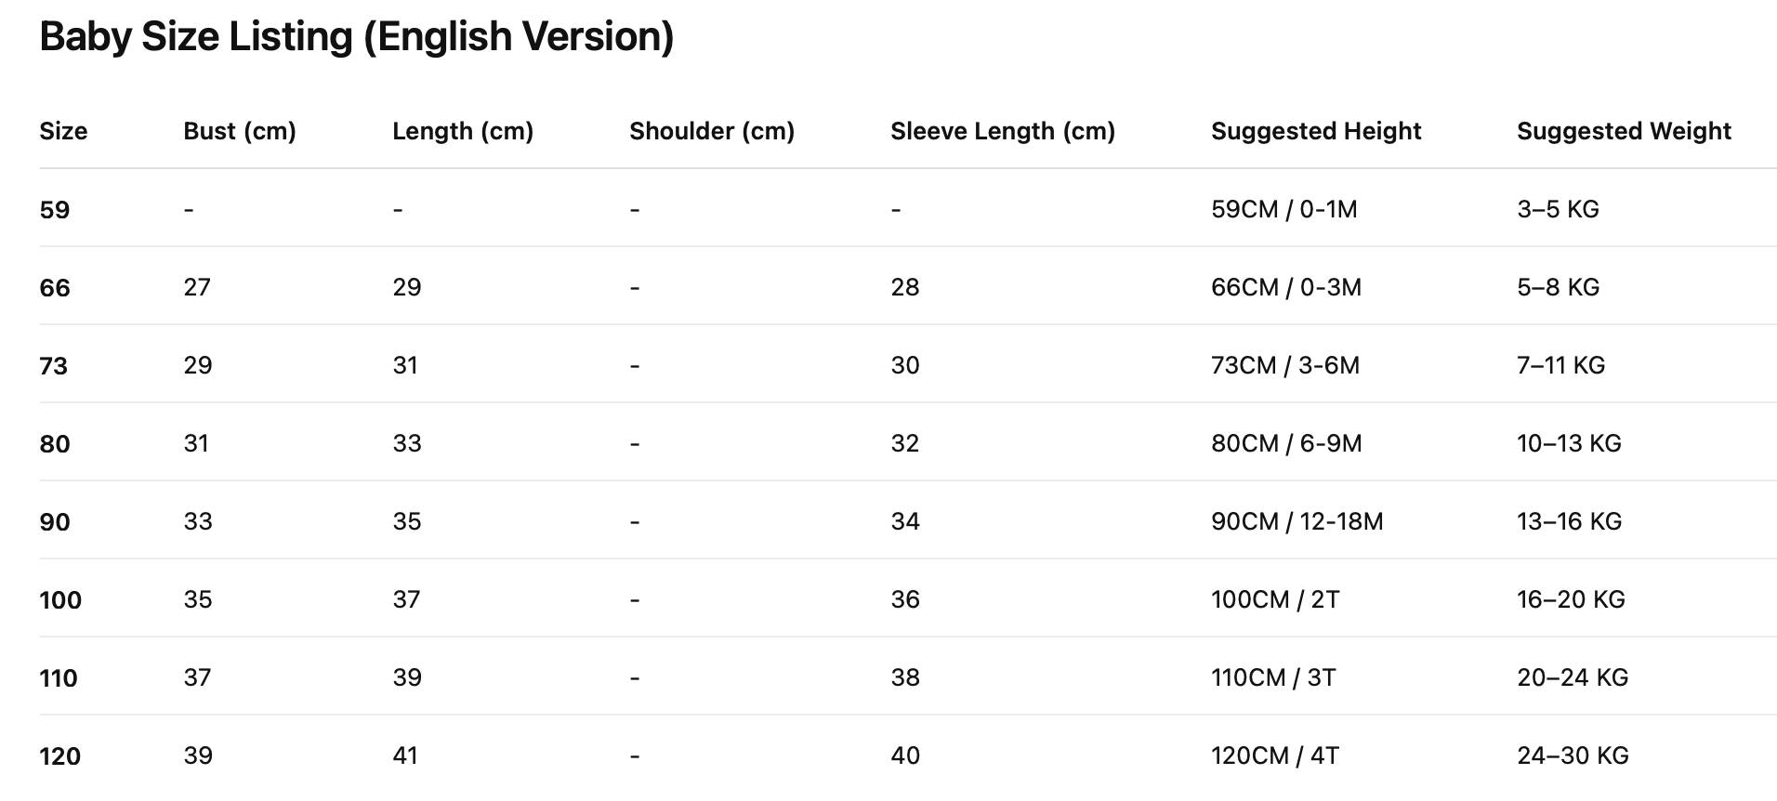The image size is (1777, 801).
Task: Click the Shoulder (cm) column header
Action: coord(711,131)
